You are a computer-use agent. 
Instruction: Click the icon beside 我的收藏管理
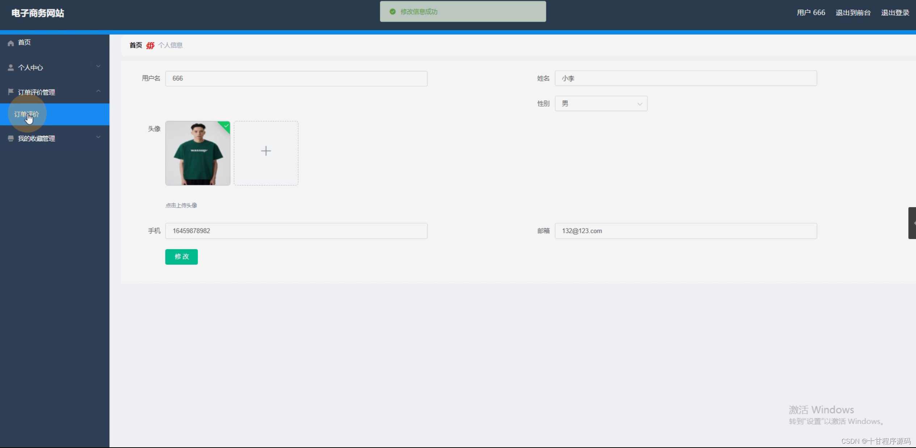[x=11, y=138]
